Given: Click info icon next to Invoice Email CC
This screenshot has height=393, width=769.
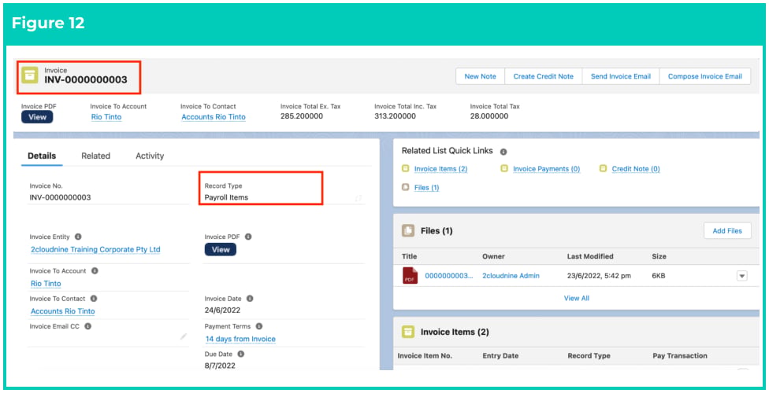Looking at the screenshot, I should 87,326.
